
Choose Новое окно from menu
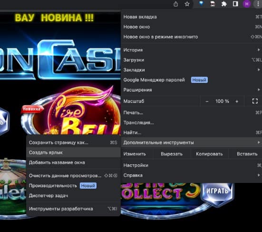[x=192, y=27]
